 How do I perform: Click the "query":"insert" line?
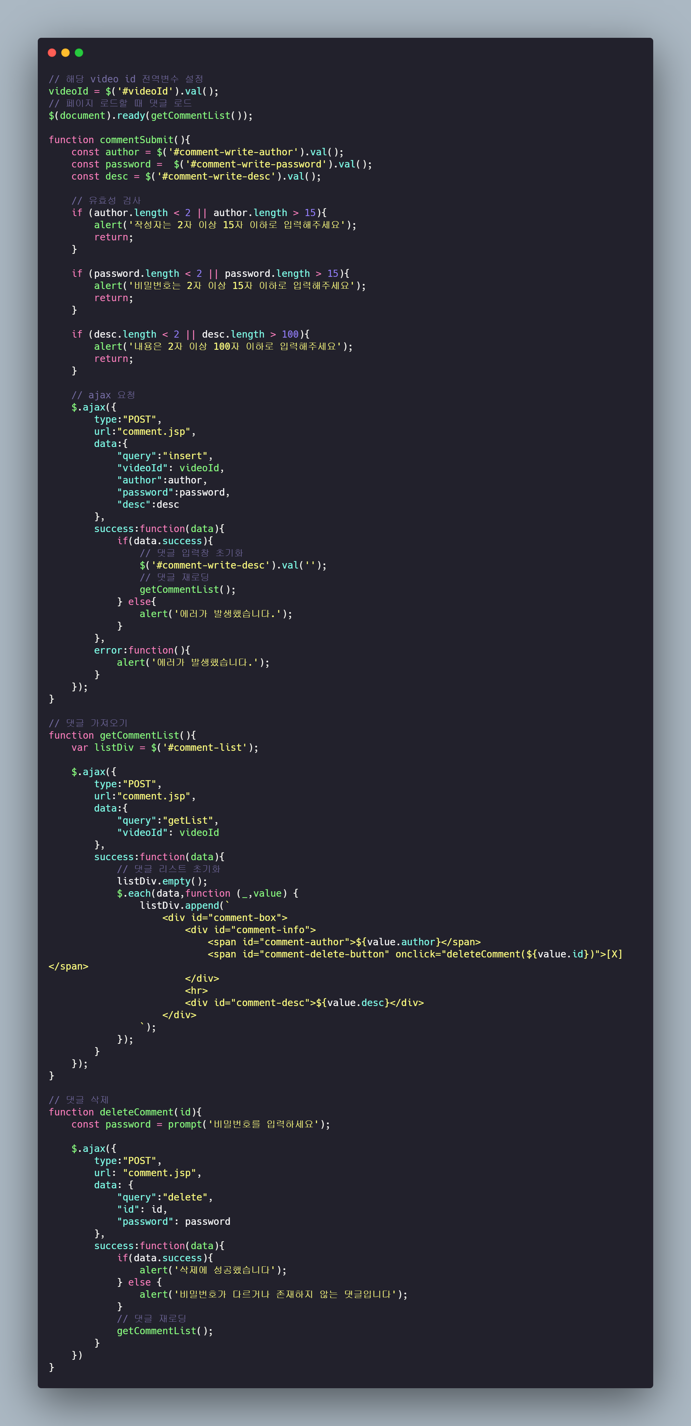pos(164,456)
